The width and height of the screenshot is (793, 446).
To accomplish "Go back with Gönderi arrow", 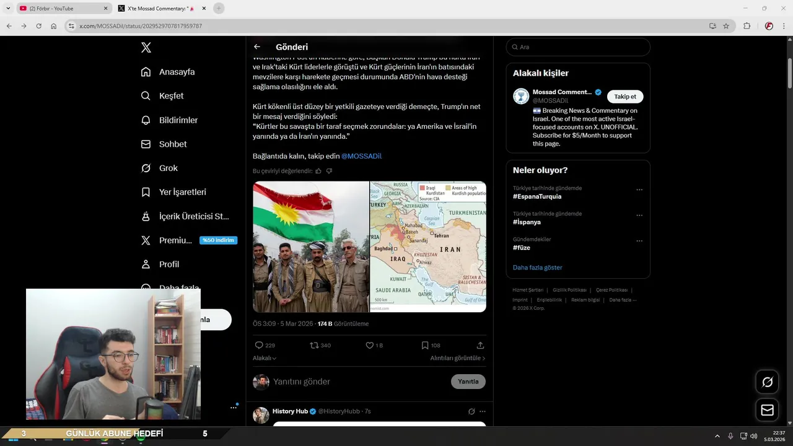I will tap(257, 47).
